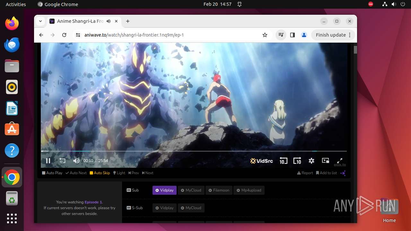Click the purple share icon beside Add to list
The width and height of the screenshot is (411, 231).
pyautogui.click(x=343, y=173)
